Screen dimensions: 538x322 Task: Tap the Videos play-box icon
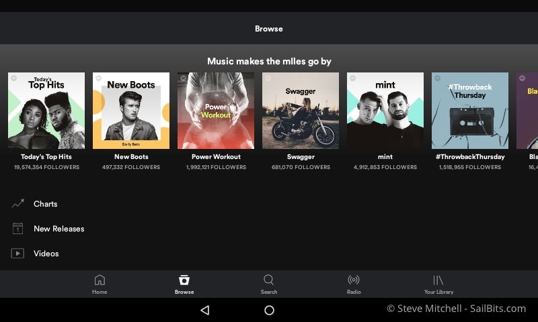tap(17, 253)
